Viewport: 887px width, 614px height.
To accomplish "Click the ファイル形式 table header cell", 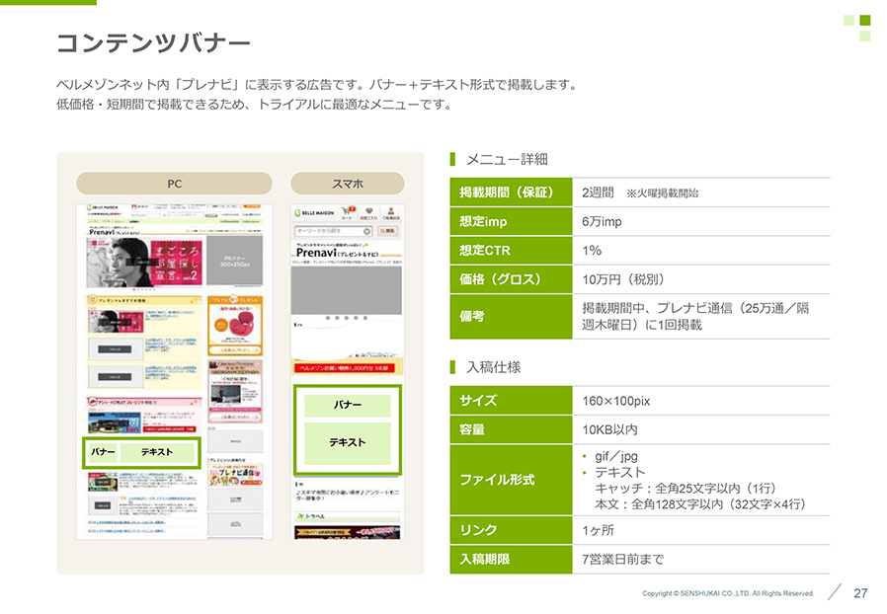I will [510, 480].
